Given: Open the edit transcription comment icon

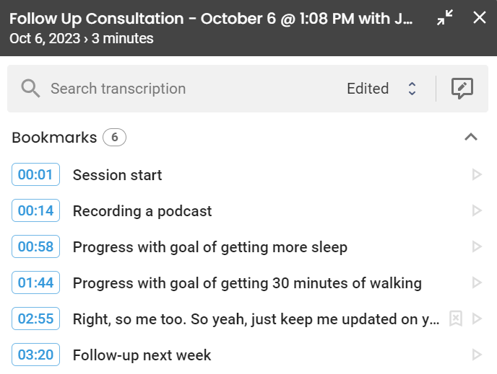Looking at the screenshot, I should click(x=462, y=88).
